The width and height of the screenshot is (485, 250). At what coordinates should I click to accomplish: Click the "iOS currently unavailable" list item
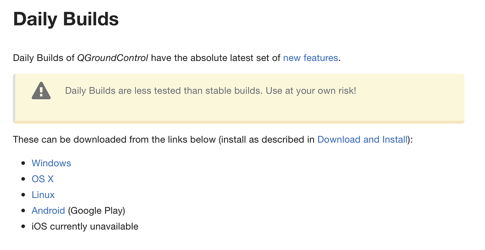coord(85,226)
